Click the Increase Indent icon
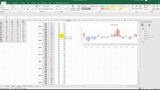The width and height of the screenshot is (160, 90). [41, 9]
